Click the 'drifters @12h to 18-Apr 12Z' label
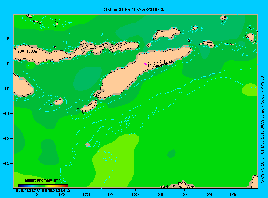Image resolution: width=268 pixels, height=198 pixels. tap(161, 63)
